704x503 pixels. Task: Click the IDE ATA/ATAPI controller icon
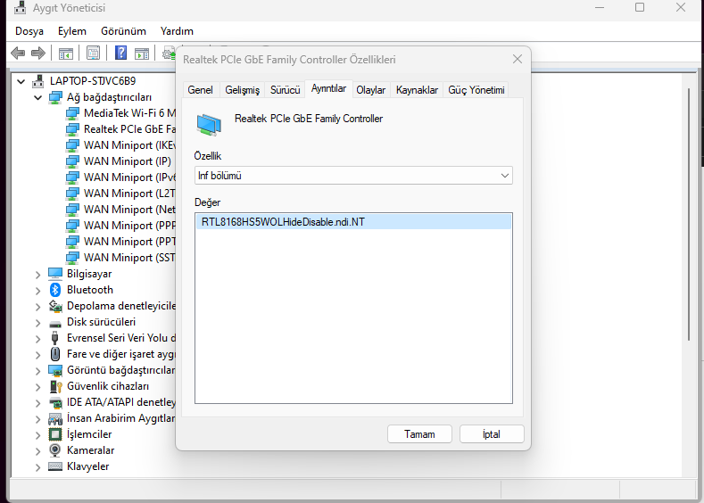(x=55, y=402)
